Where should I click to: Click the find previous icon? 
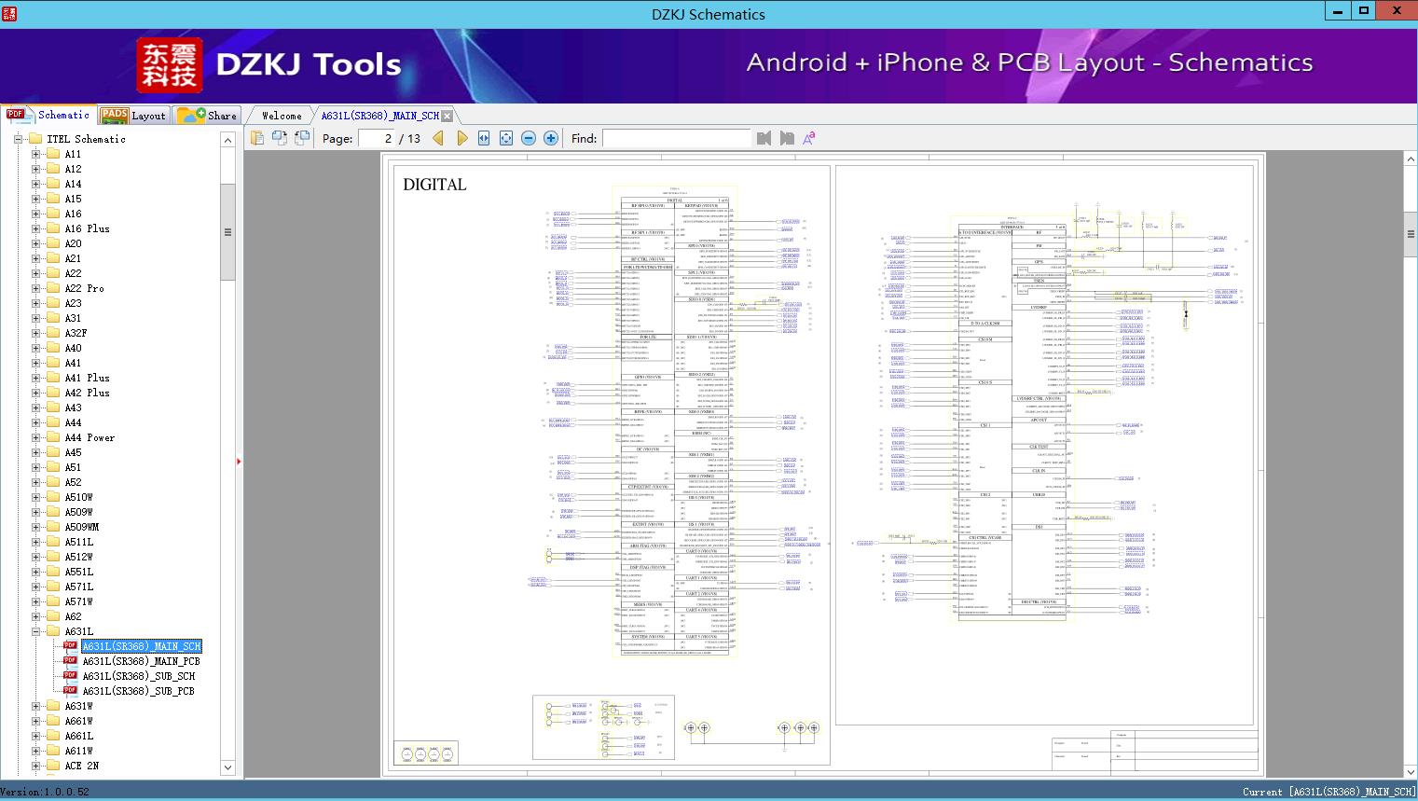click(764, 138)
